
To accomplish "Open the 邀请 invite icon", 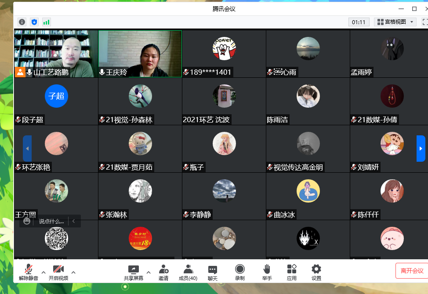I will click(163, 272).
